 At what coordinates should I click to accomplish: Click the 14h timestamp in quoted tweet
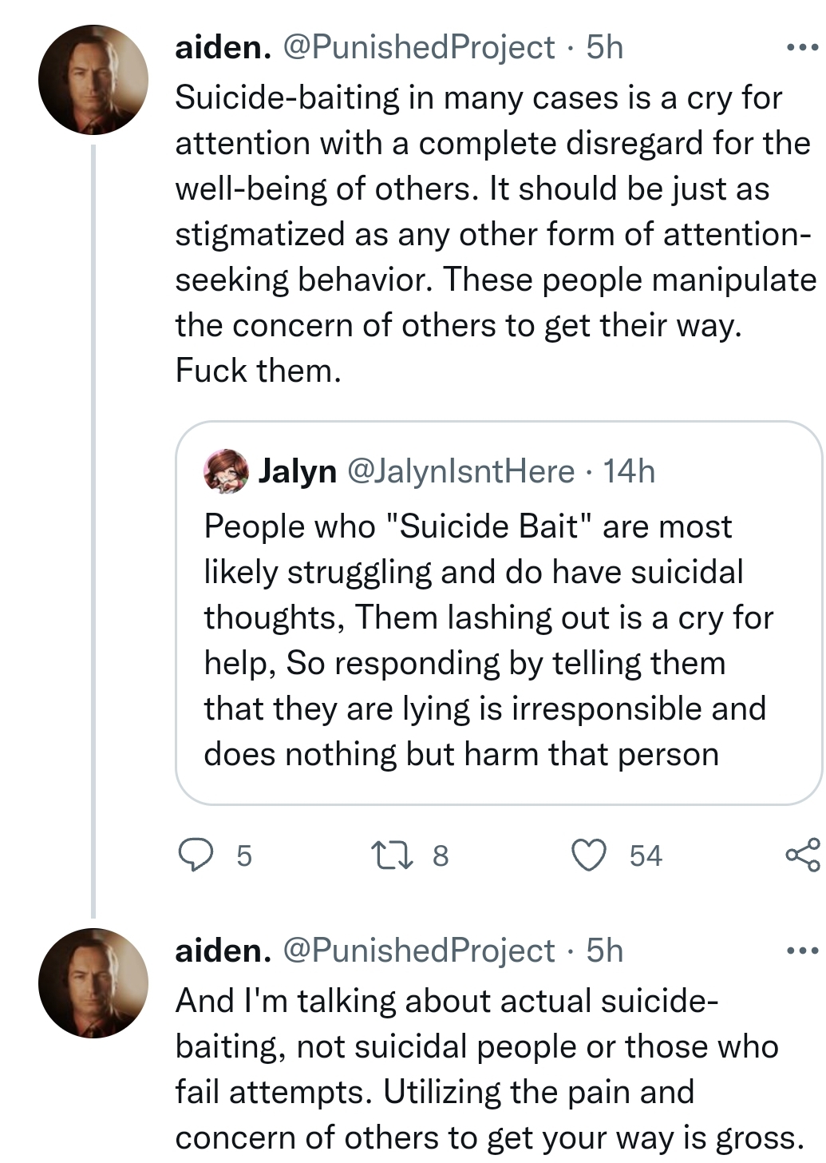click(x=629, y=471)
